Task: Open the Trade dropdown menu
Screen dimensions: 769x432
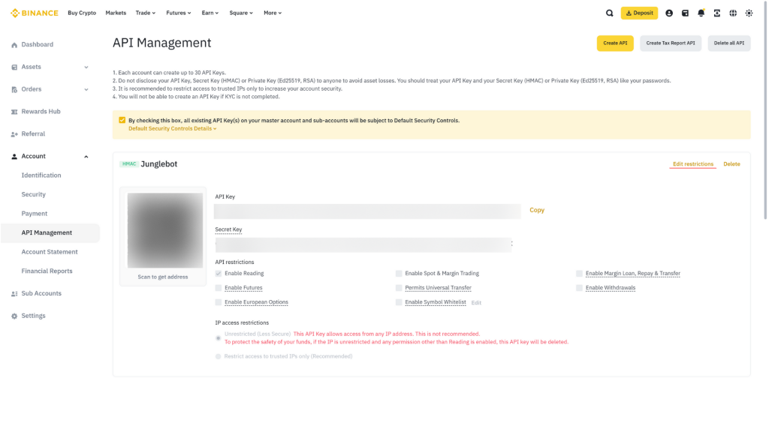Action: coord(146,13)
